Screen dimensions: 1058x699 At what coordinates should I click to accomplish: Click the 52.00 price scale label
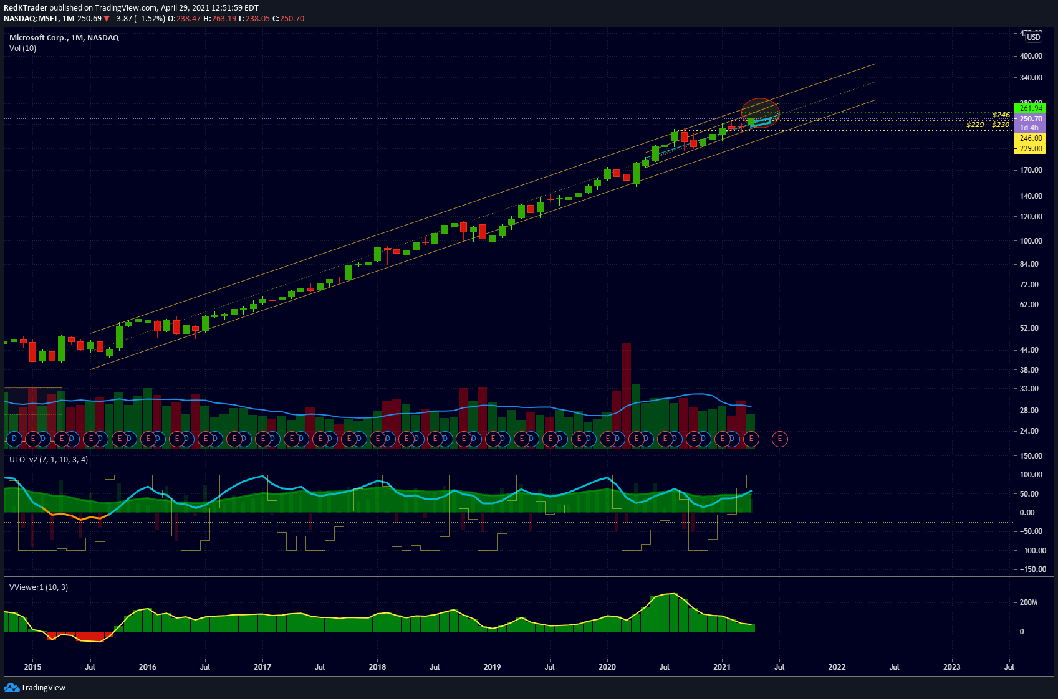[x=1031, y=328]
